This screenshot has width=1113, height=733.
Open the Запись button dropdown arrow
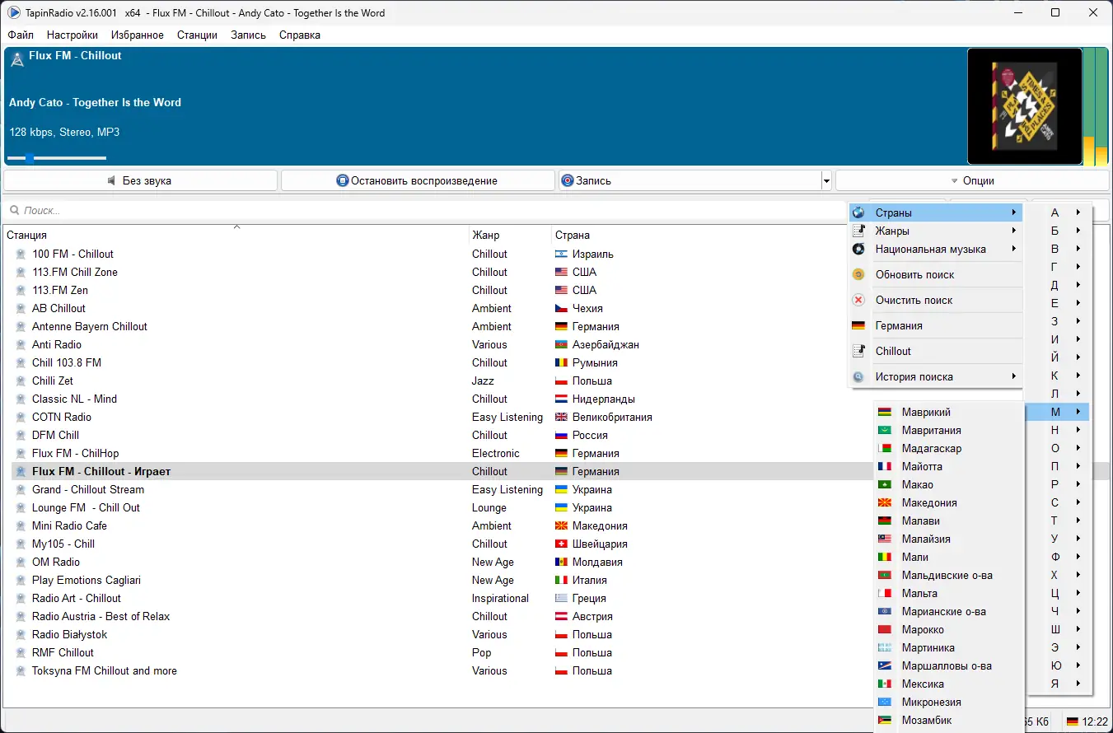[826, 180]
